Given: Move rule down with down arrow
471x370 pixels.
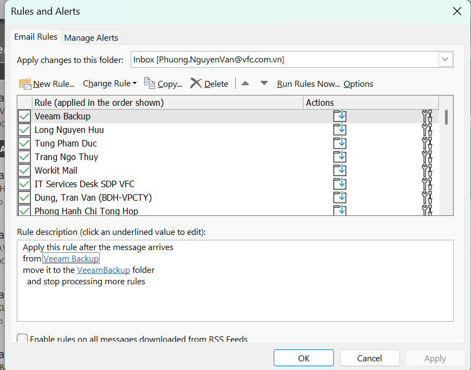Looking at the screenshot, I should 264,83.
